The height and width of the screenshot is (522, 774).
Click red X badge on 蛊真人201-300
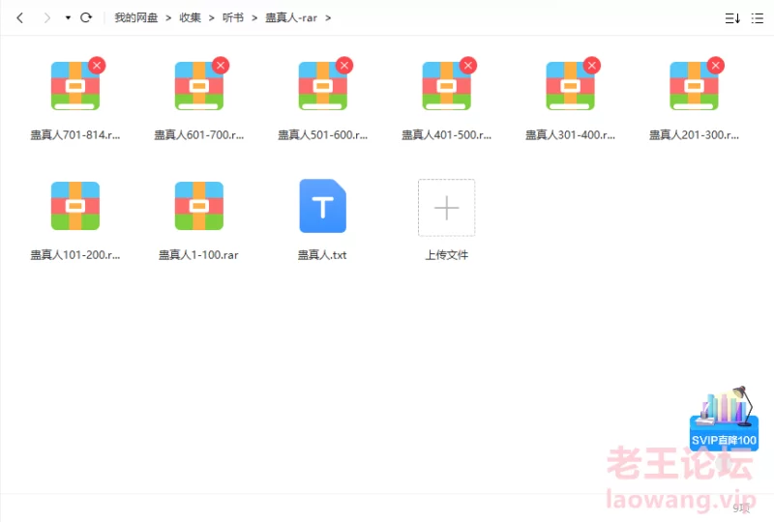[716, 65]
